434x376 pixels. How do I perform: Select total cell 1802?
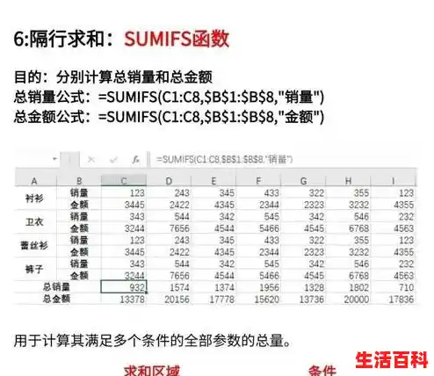coord(348,287)
